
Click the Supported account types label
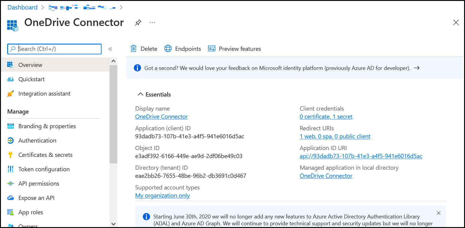(167, 187)
